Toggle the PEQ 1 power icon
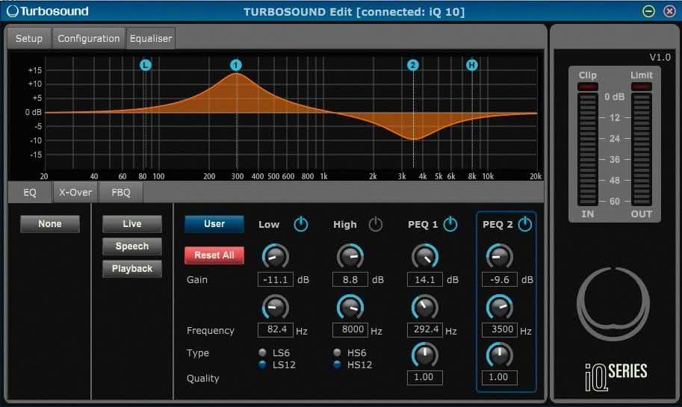This screenshot has height=407, width=682. coord(450,224)
